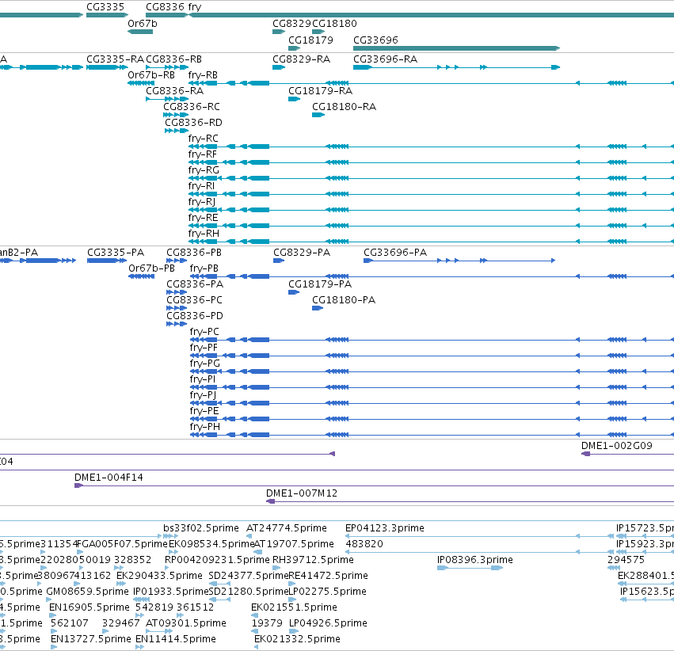
Task: Select the CG18180 gene label
Action: pos(334,24)
